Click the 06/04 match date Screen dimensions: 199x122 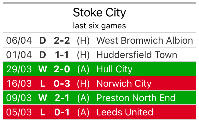click(19, 40)
